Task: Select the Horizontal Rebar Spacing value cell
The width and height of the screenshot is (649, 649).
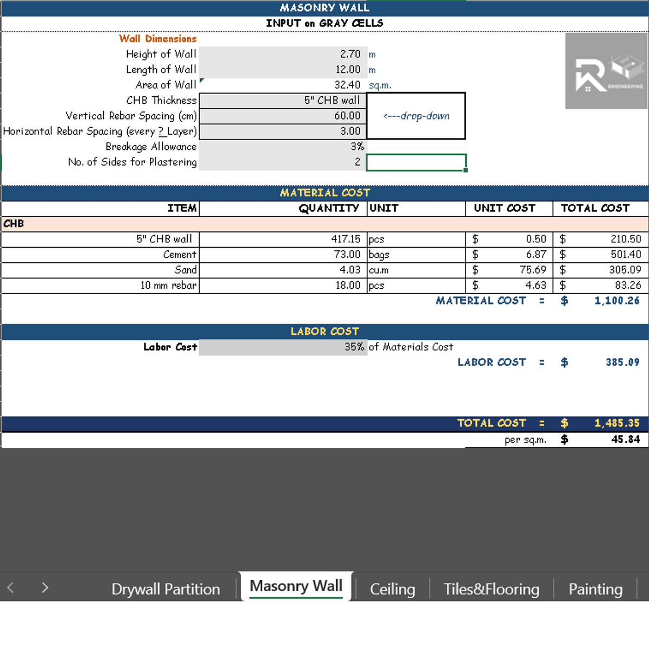Action: 283,131
